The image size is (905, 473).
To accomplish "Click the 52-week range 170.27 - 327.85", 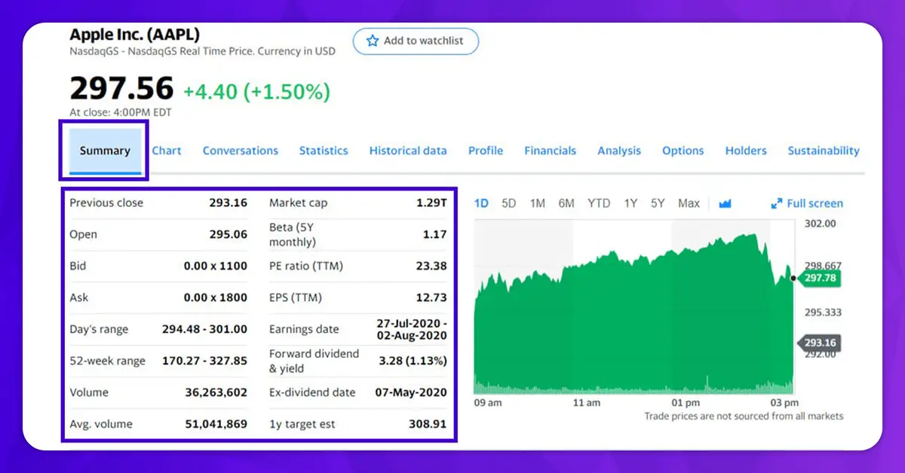I will point(205,361).
